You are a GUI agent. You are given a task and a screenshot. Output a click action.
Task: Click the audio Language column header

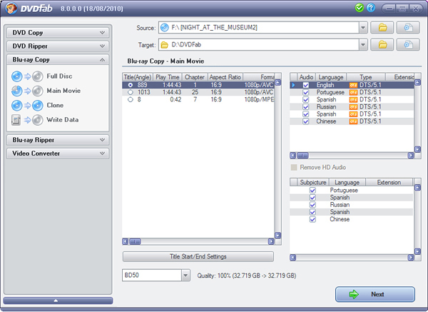pos(331,77)
